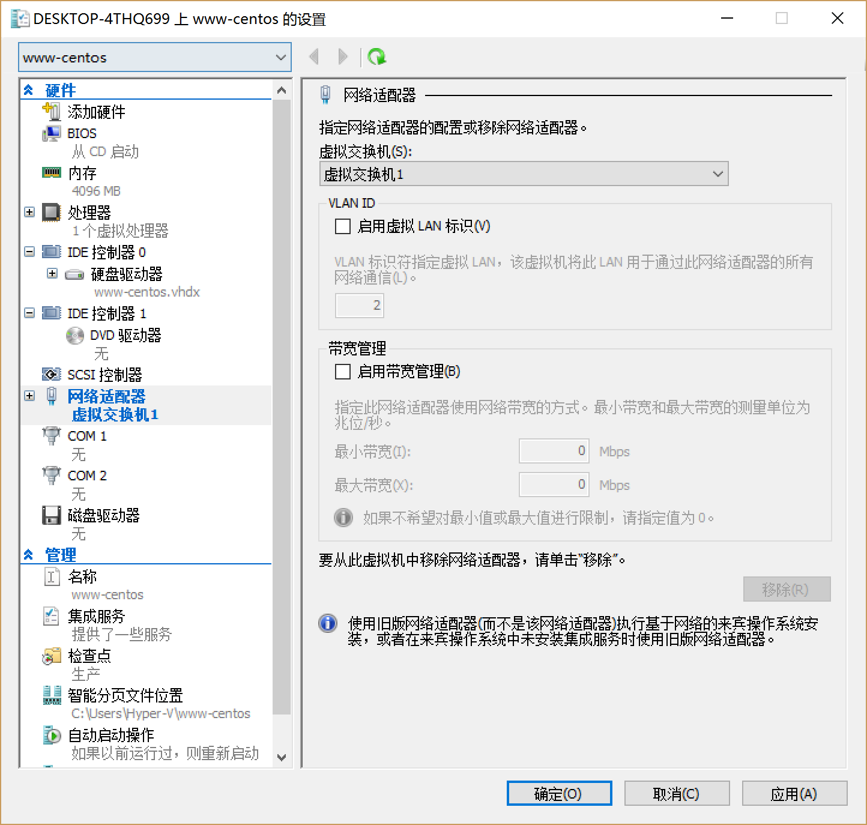This screenshot has width=867, height=825.
Task: Select the DVD drive disc icon
Action: click(x=75, y=335)
